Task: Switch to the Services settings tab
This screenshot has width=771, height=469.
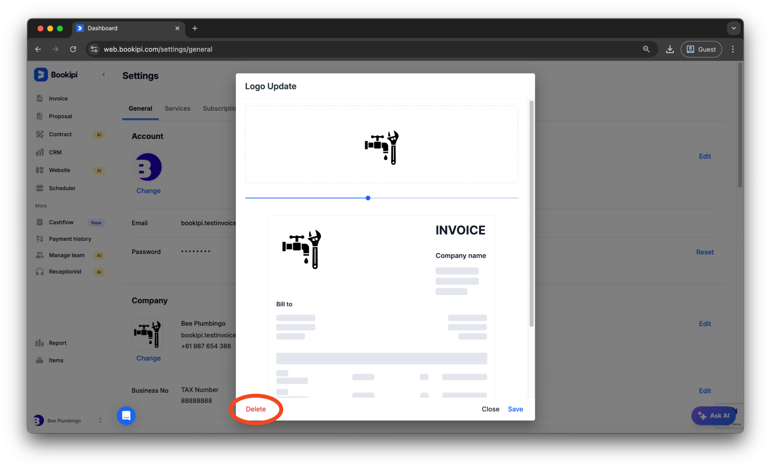Action: pyautogui.click(x=177, y=108)
